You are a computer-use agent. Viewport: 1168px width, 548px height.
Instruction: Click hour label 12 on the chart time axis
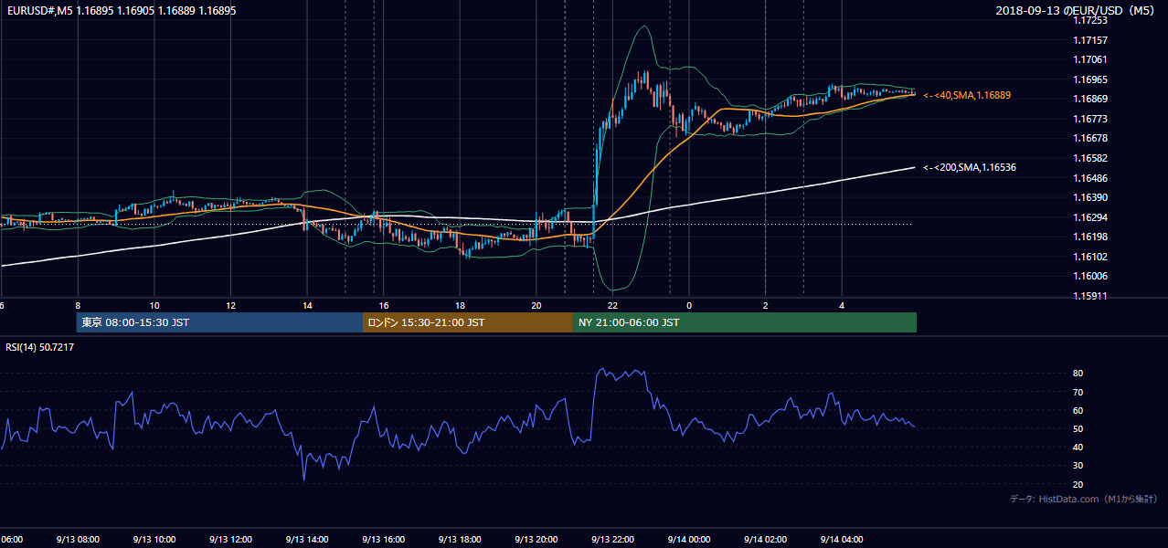pos(231,306)
